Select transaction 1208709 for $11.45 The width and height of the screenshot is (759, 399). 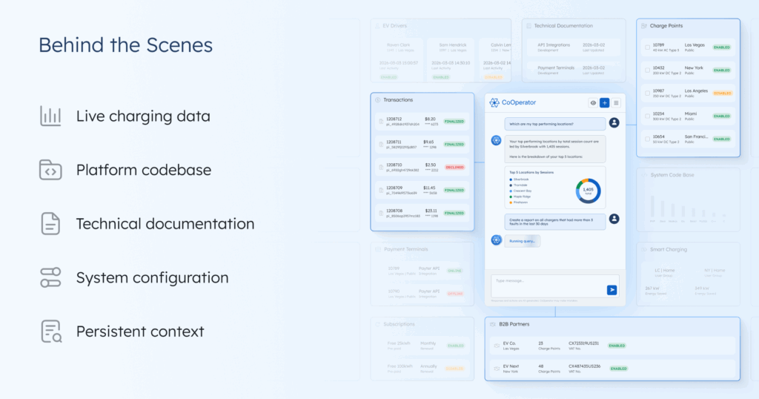(x=422, y=191)
